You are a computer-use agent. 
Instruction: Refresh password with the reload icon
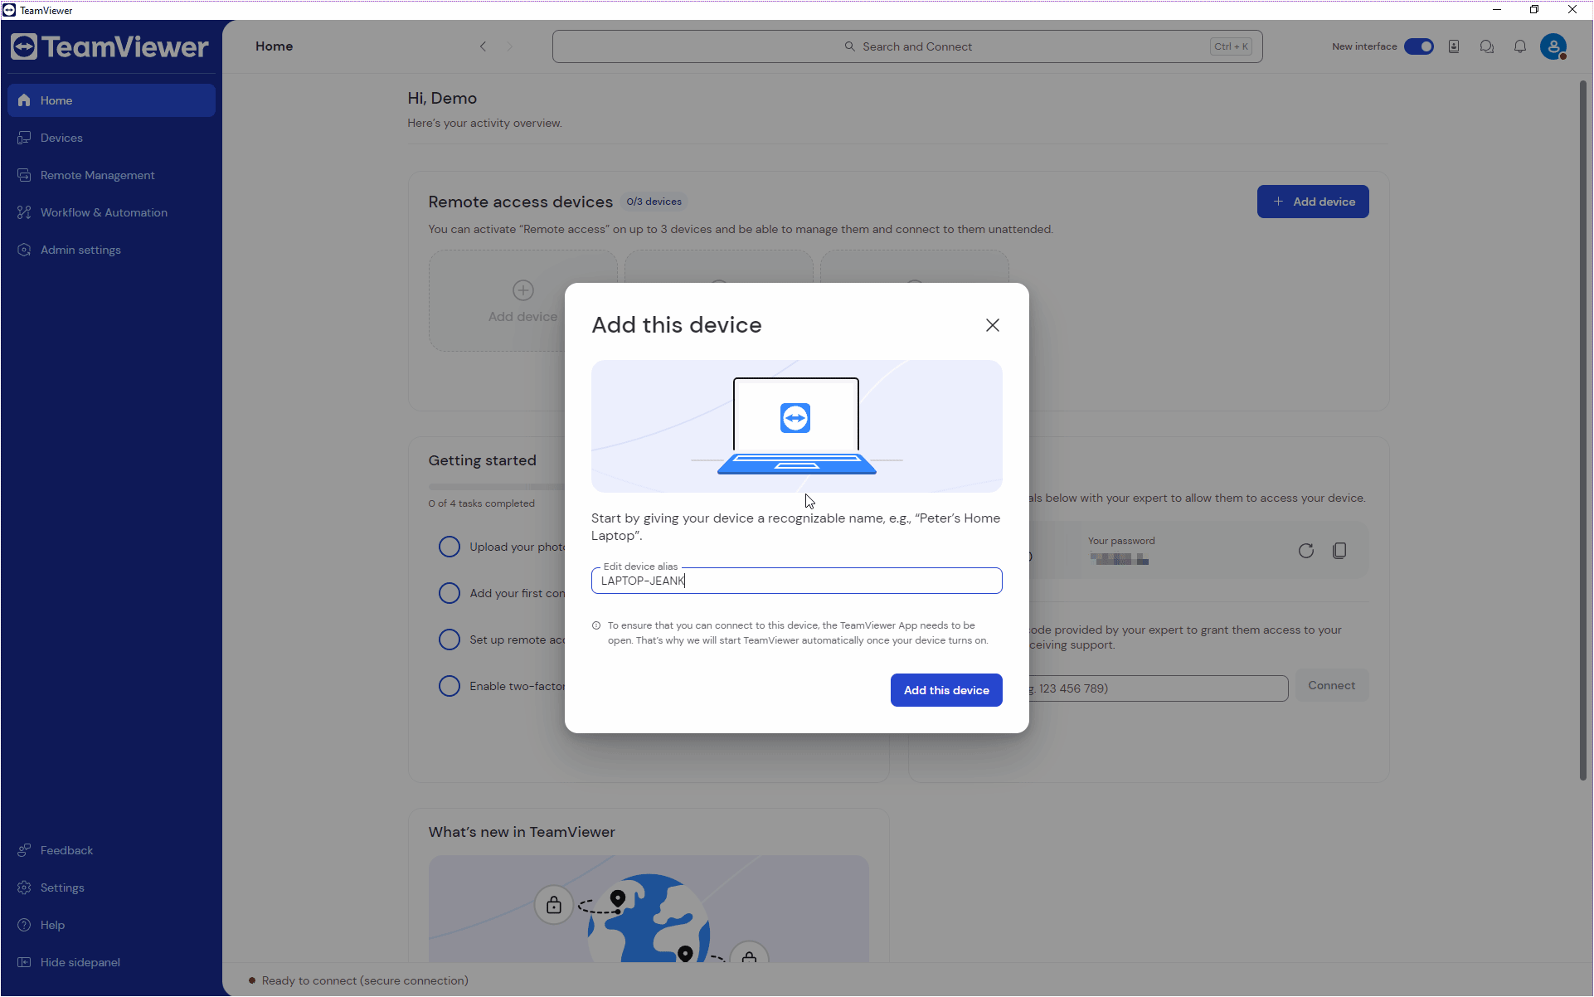[1306, 551]
